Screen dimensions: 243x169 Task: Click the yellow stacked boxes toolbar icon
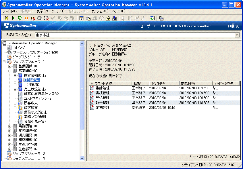(x=108, y=18)
